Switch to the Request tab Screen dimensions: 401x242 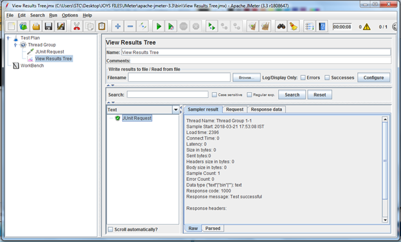(235, 109)
